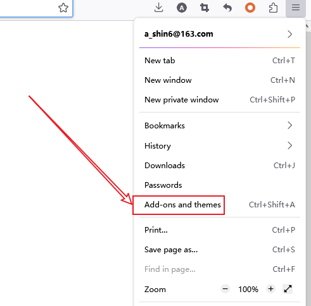Choose Save page as... option
The width and height of the screenshot is (311, 306).
(x=220, y=250)
